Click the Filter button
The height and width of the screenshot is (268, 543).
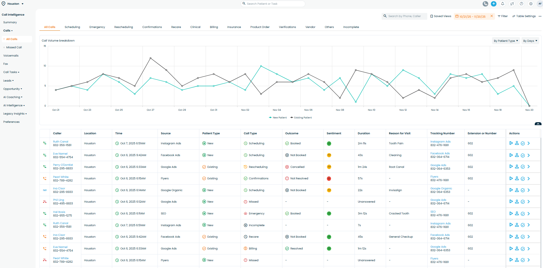(x=503, y=16)
